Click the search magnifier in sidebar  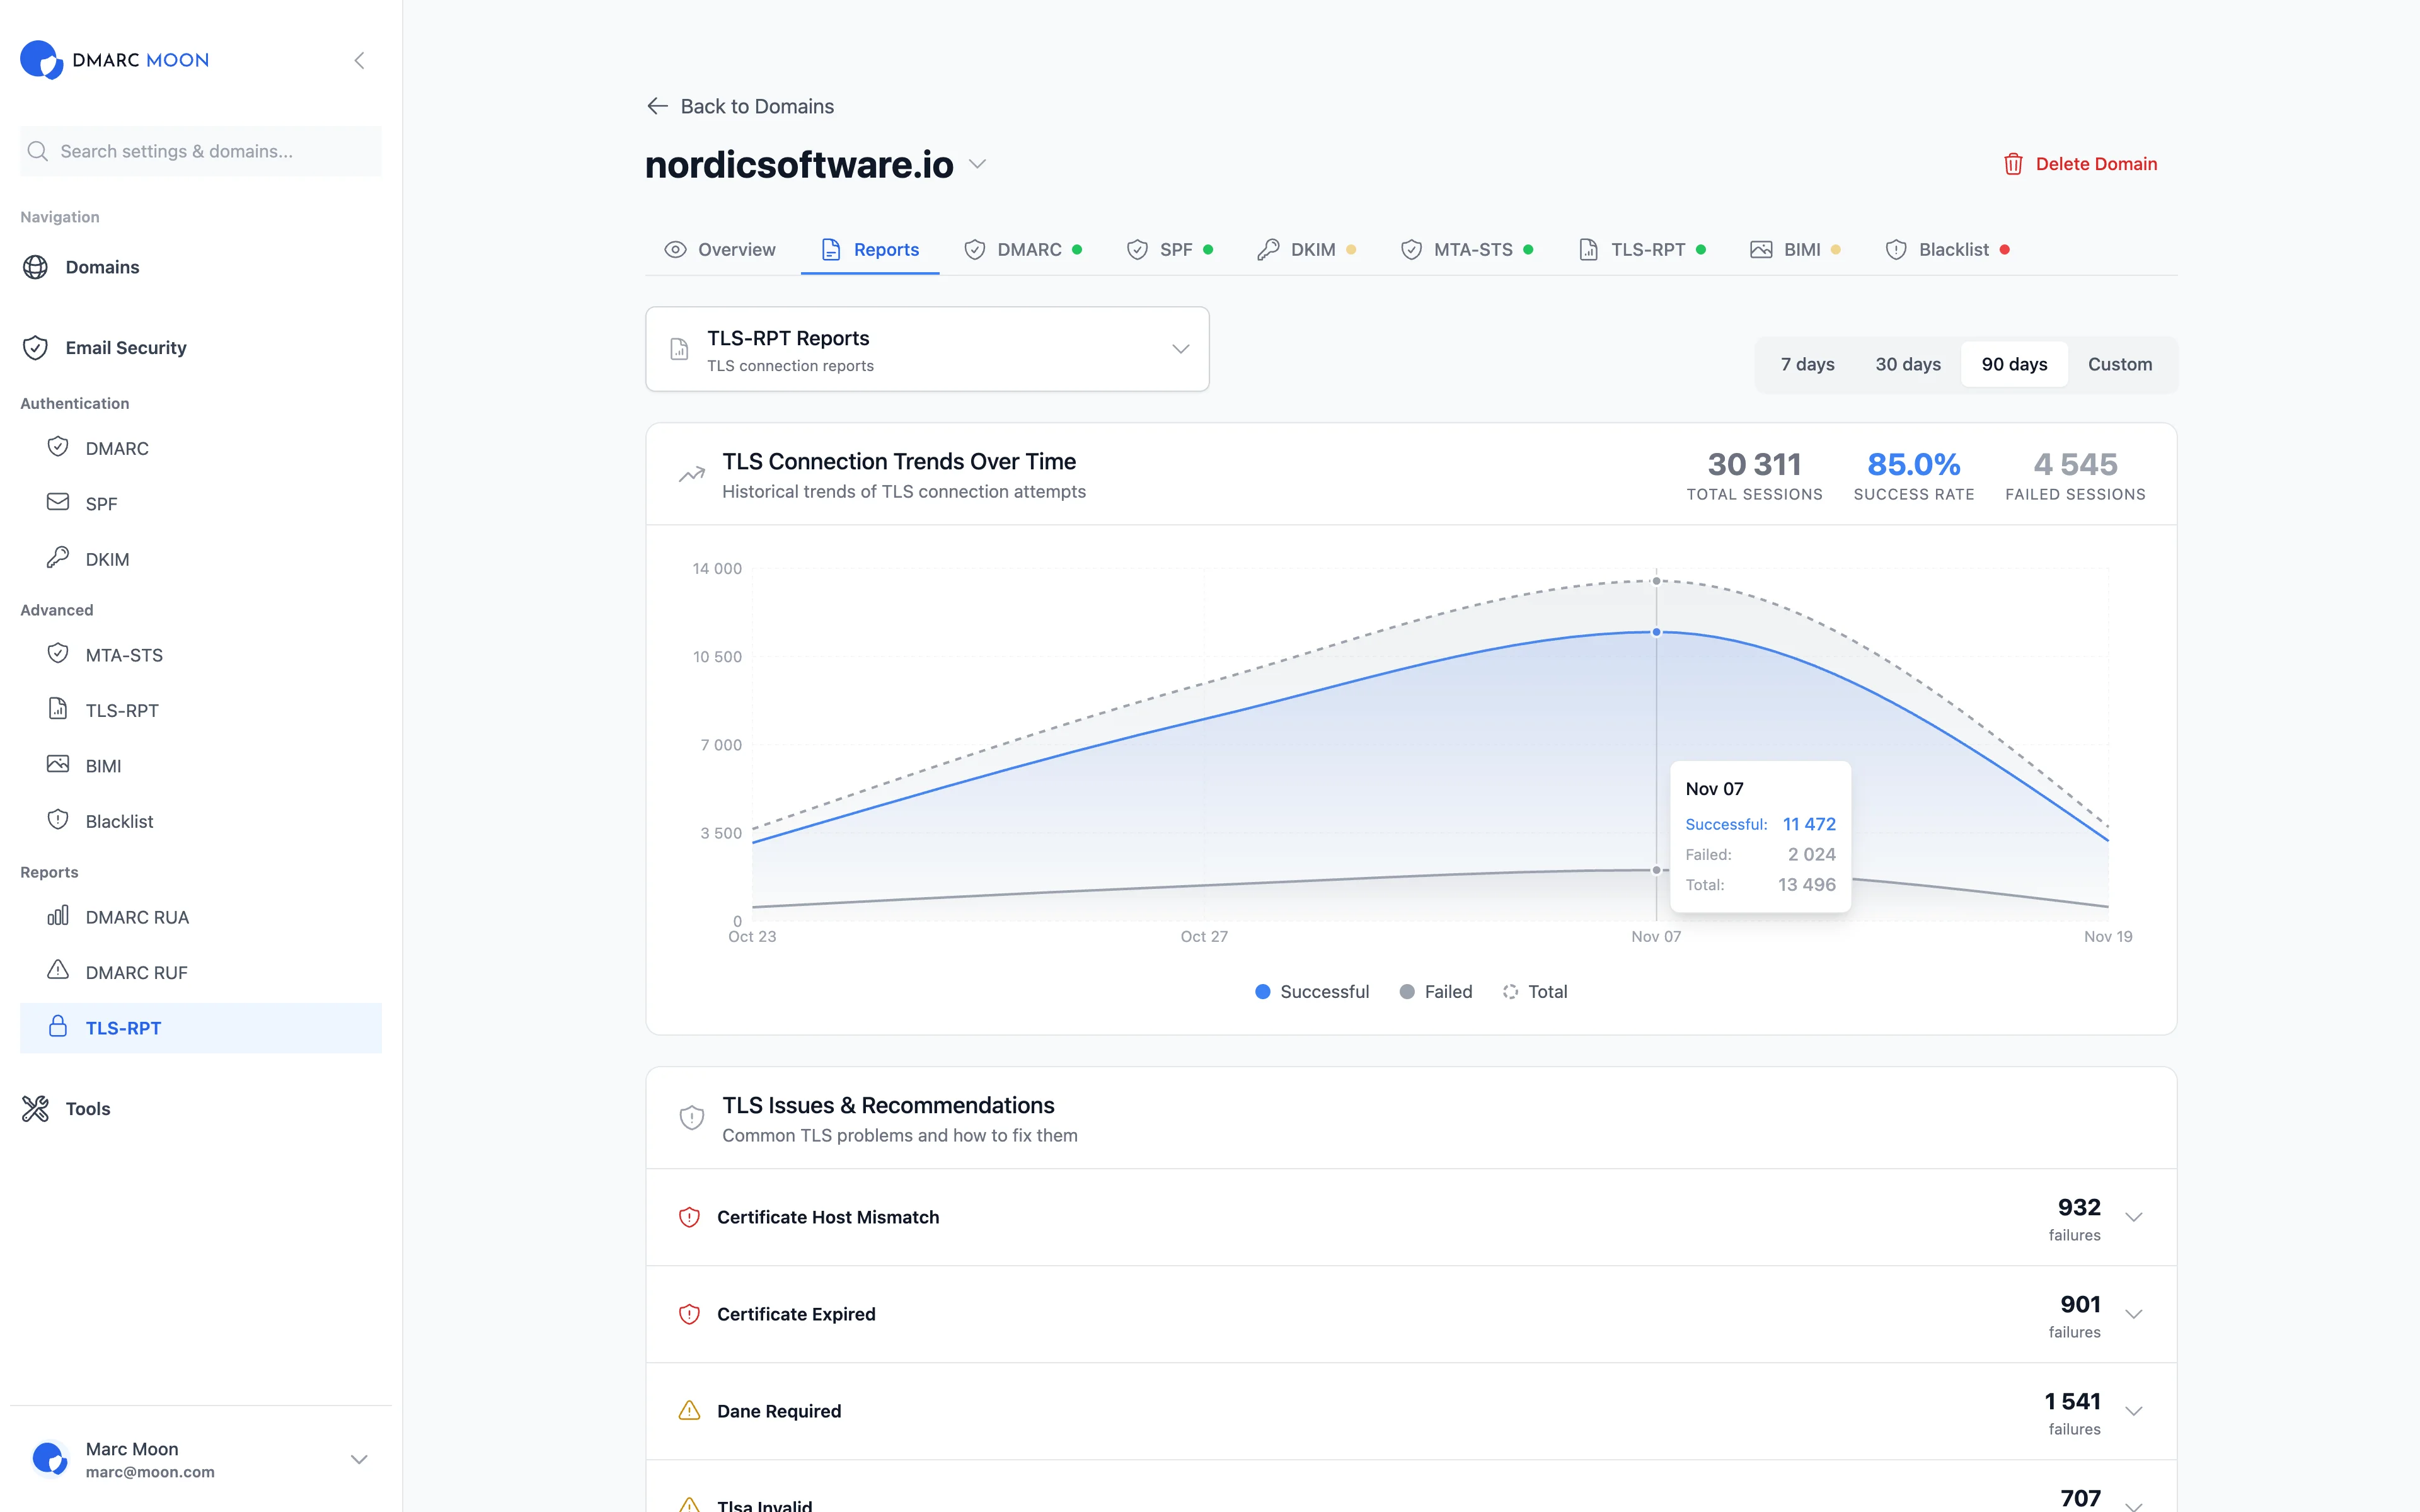click(x=37, y=150)
